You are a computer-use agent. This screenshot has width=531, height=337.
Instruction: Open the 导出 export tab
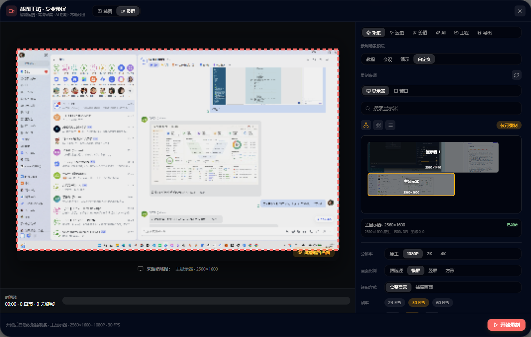[485, 33]
